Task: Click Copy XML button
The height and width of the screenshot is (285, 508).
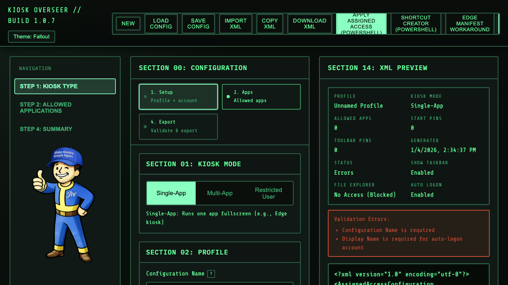Action: (270, 24)
